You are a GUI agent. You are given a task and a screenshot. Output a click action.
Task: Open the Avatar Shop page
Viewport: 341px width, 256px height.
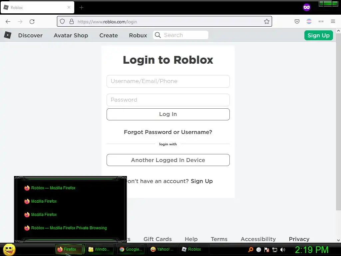(71, 35)
